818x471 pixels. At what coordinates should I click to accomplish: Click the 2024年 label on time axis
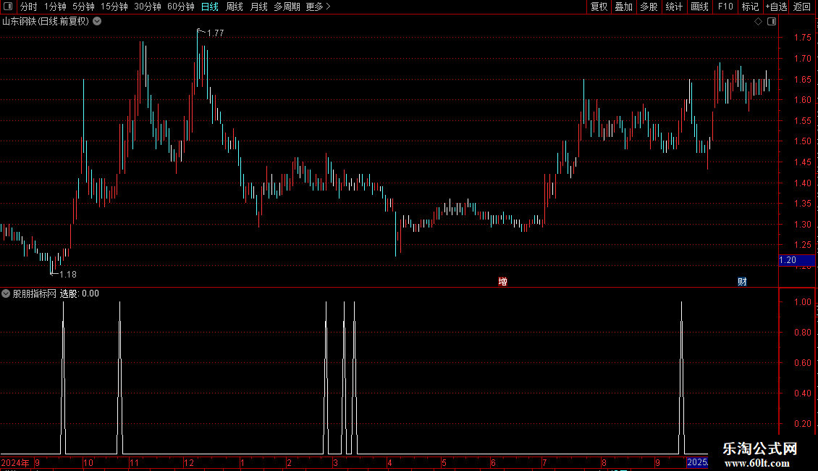click(15, 462)
